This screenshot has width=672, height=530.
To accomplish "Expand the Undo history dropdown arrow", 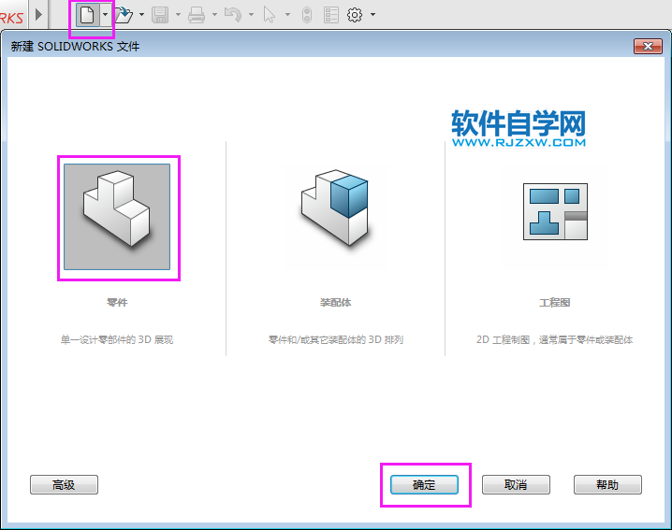I will 251,15.
